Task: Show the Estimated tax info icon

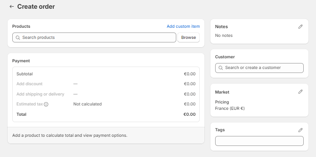Action: [x=46, y=104]
